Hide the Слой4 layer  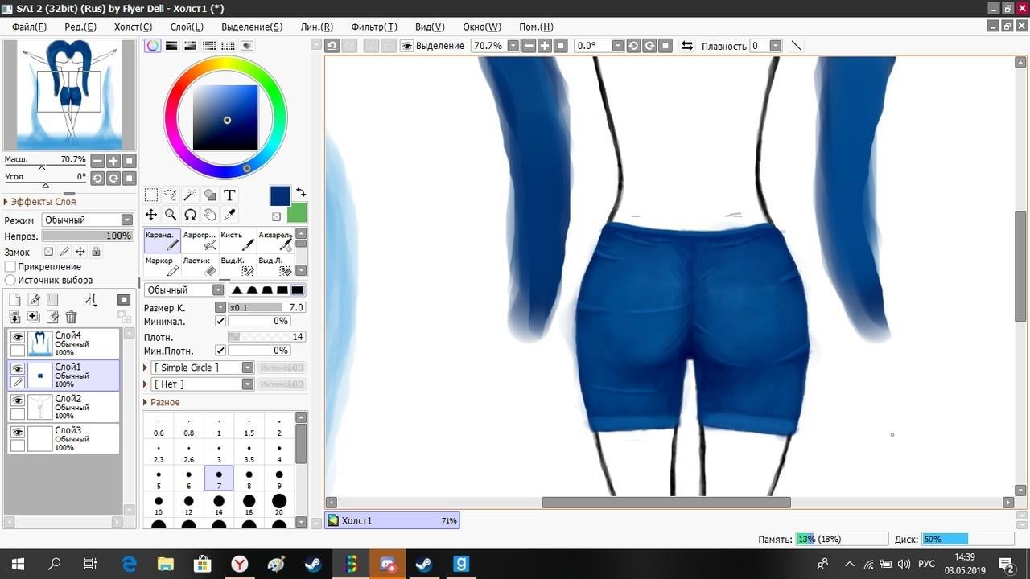(18, 338)
